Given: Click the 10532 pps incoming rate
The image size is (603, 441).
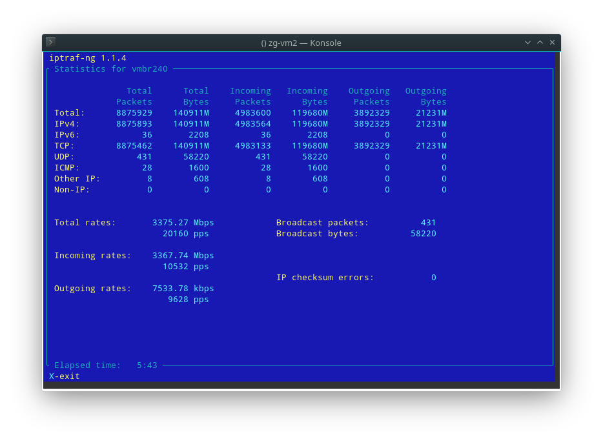Looking at the screenshot, I should tap(186, 267).
